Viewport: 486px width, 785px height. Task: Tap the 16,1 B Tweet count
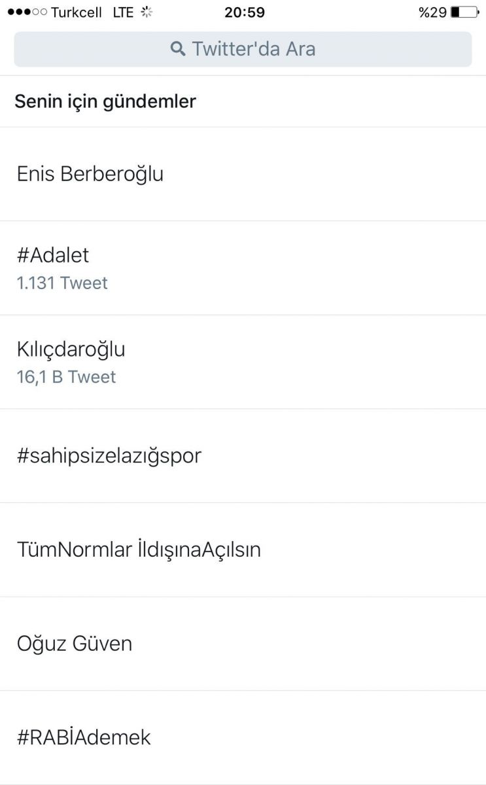[x=66, y=377]
